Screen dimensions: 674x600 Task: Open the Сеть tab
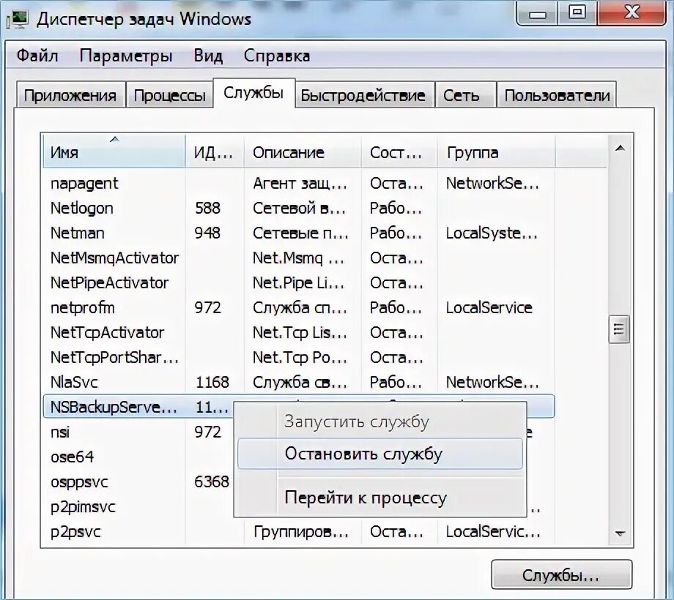(x=464, y=95)
